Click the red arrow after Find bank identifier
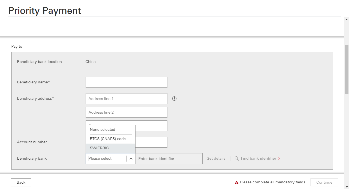Viewport: 349px width, 191px height. click(279, 159)
